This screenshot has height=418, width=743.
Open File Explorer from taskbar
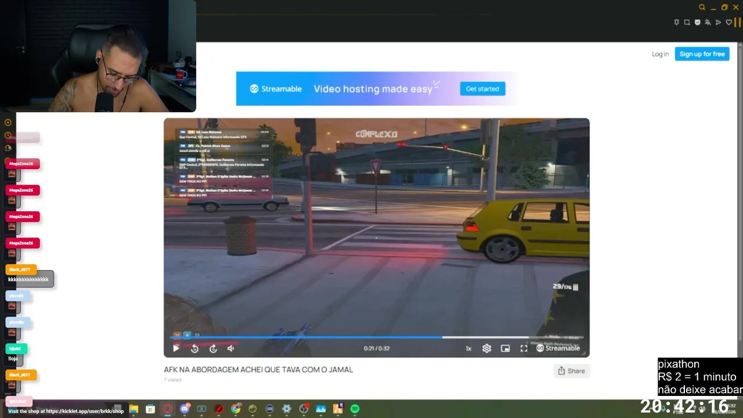tap(134, 409)
